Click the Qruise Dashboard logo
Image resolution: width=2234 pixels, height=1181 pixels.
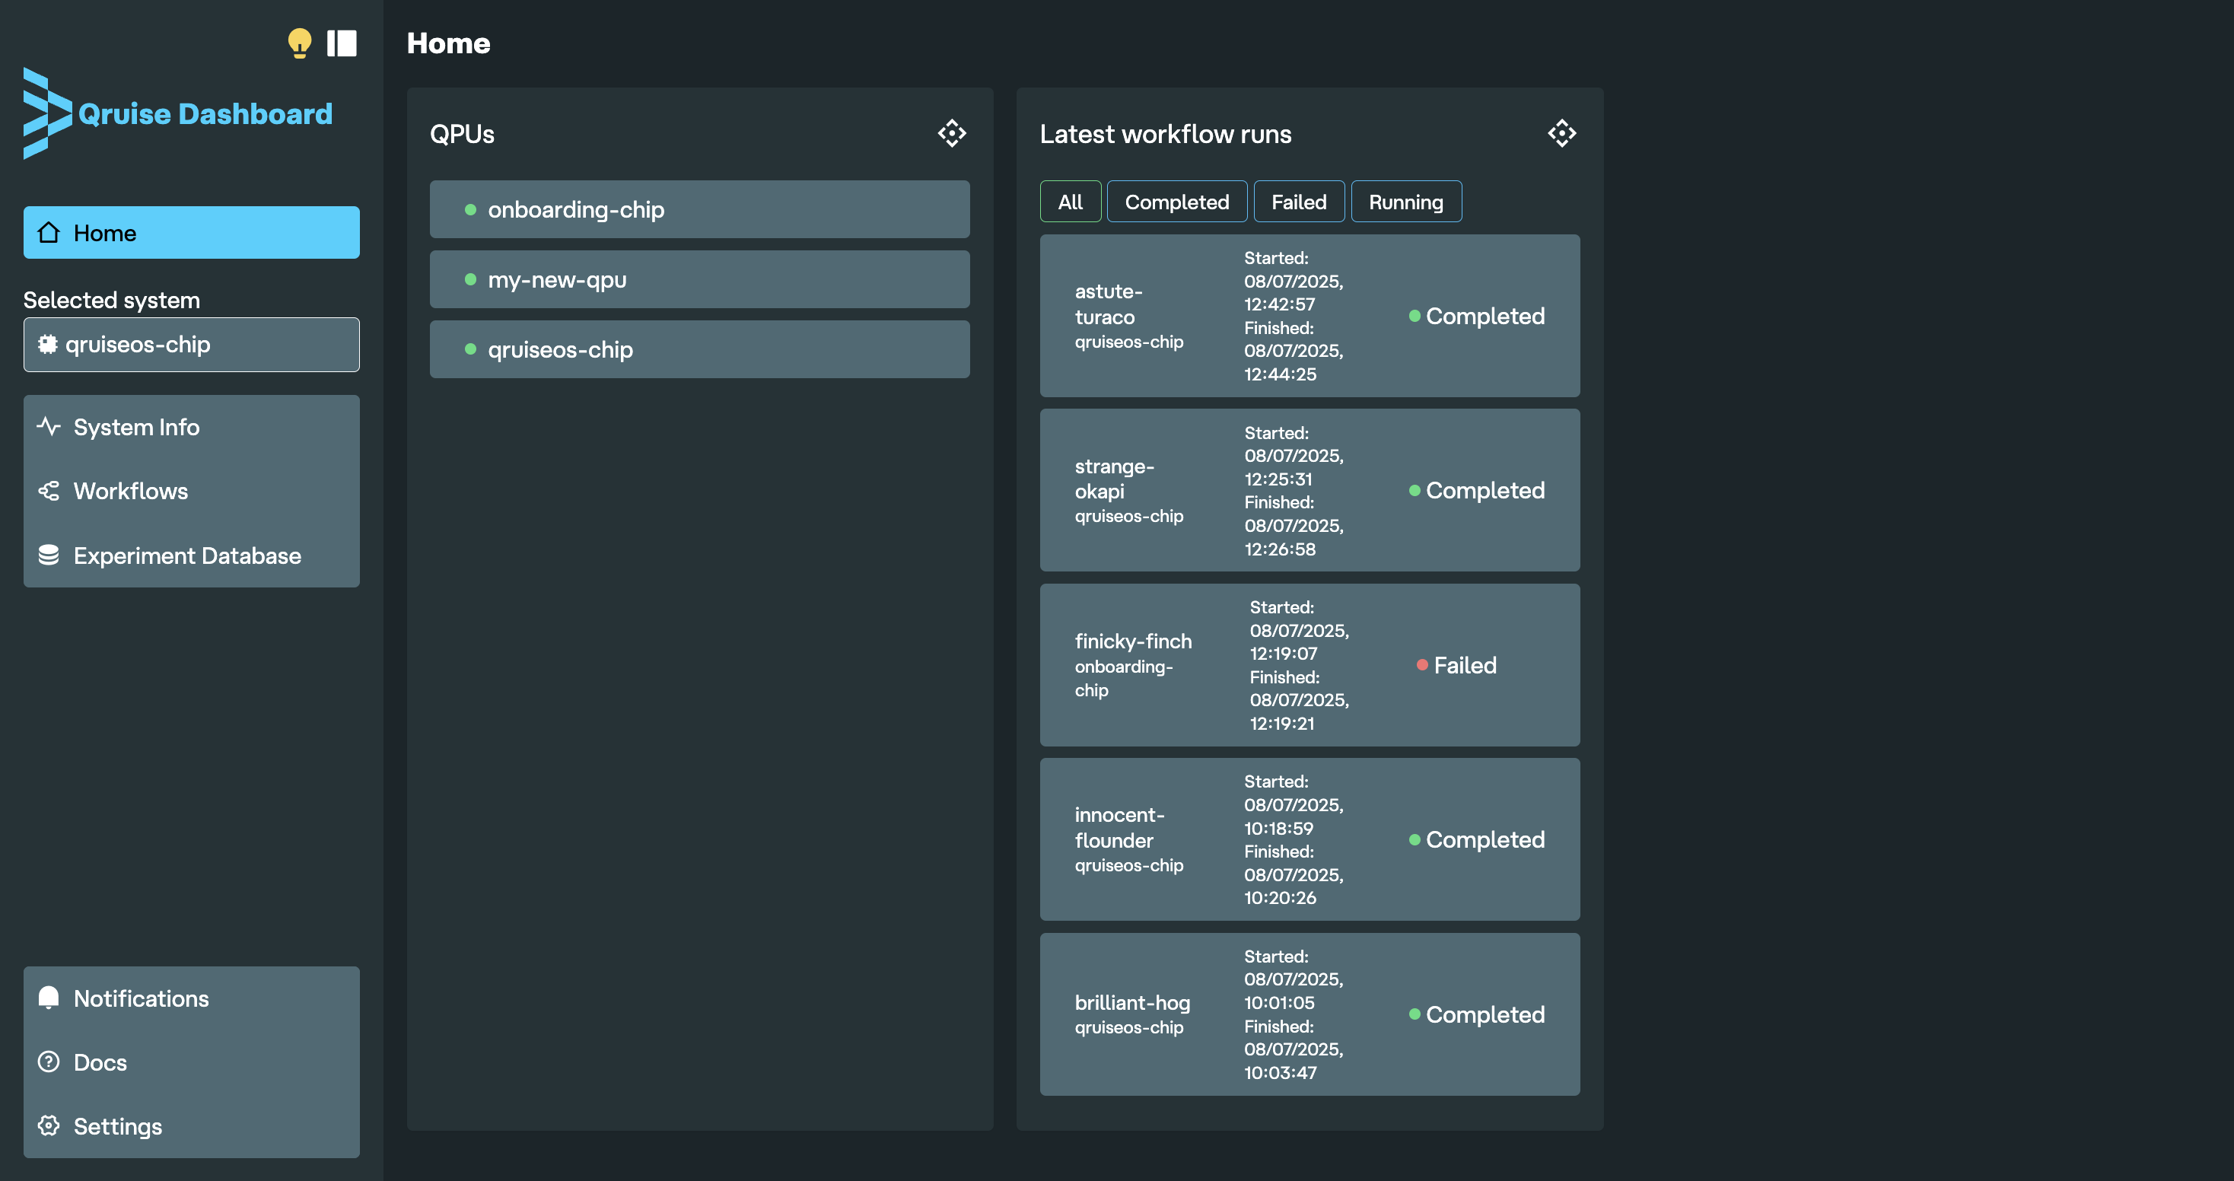179,113
